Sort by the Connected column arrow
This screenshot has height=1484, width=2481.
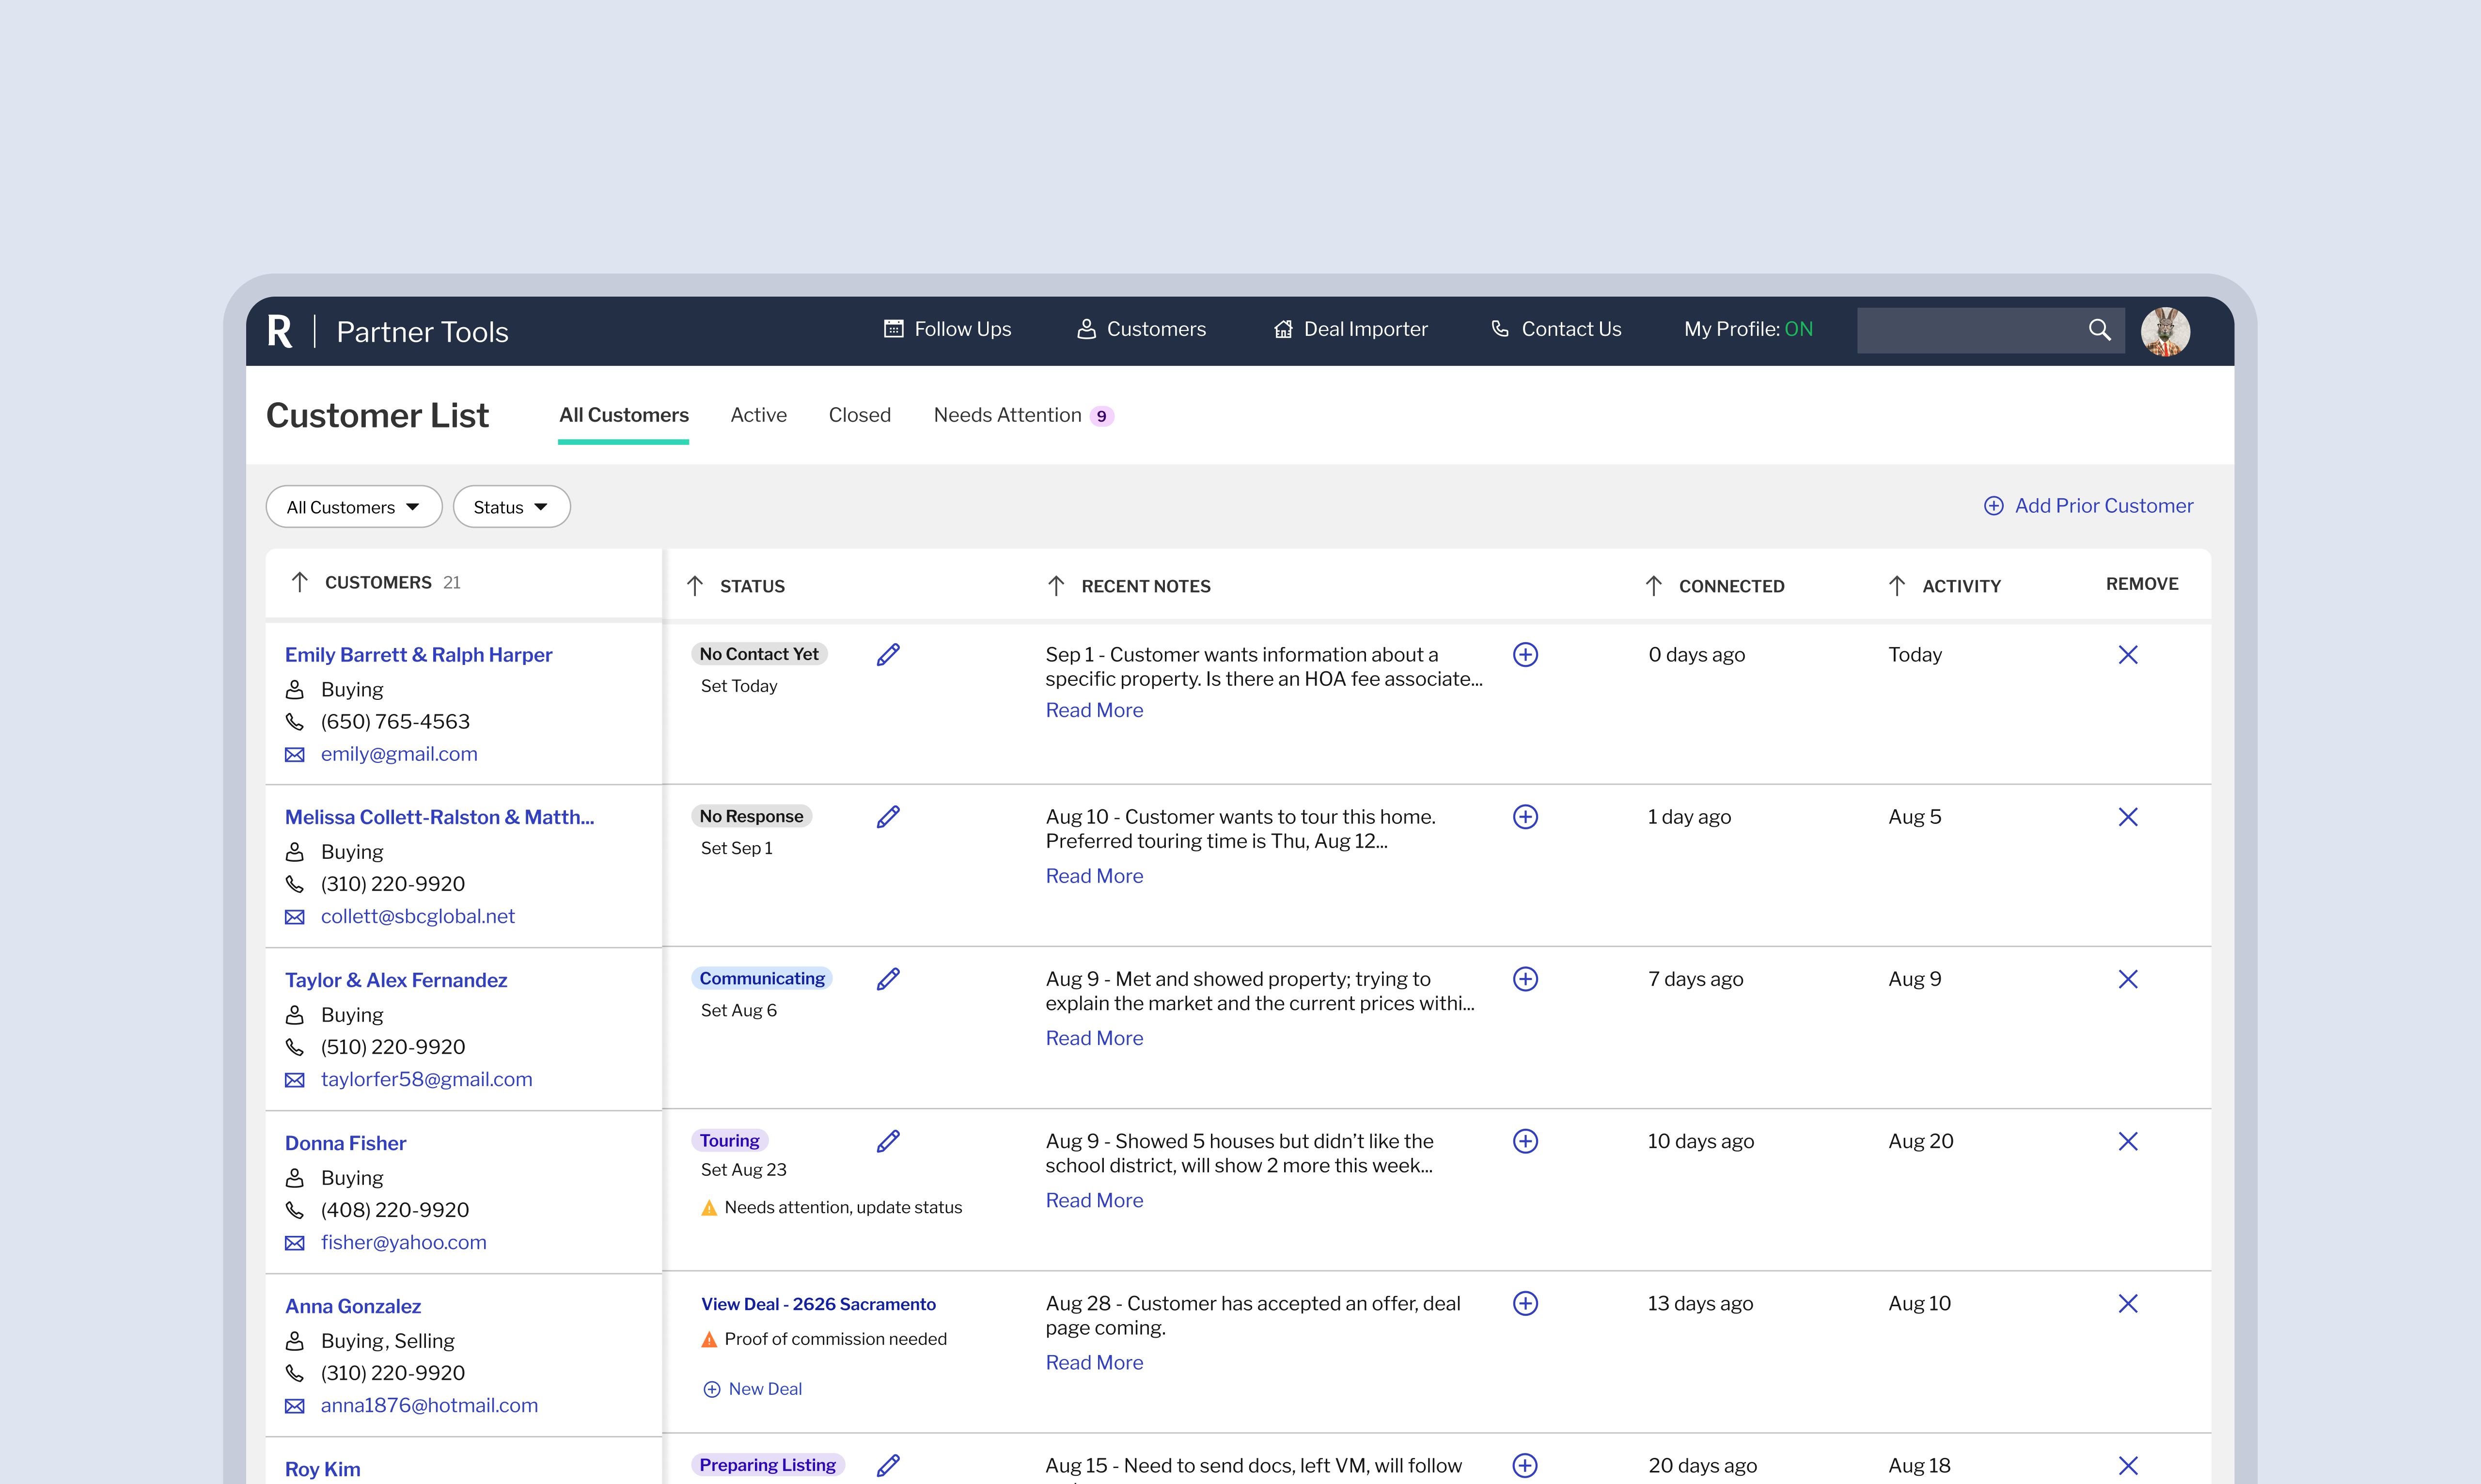pos(1653,586)
